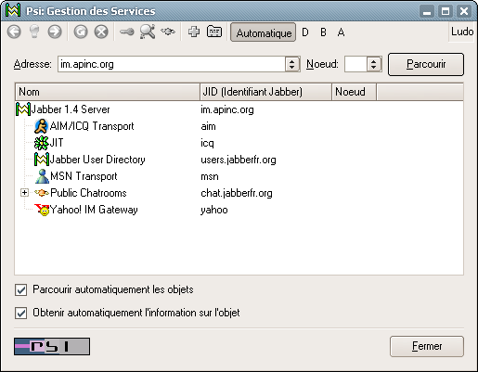478x372 pixels.
Task: Sort by the Noeud column header
Action: (x=354, y=92)
